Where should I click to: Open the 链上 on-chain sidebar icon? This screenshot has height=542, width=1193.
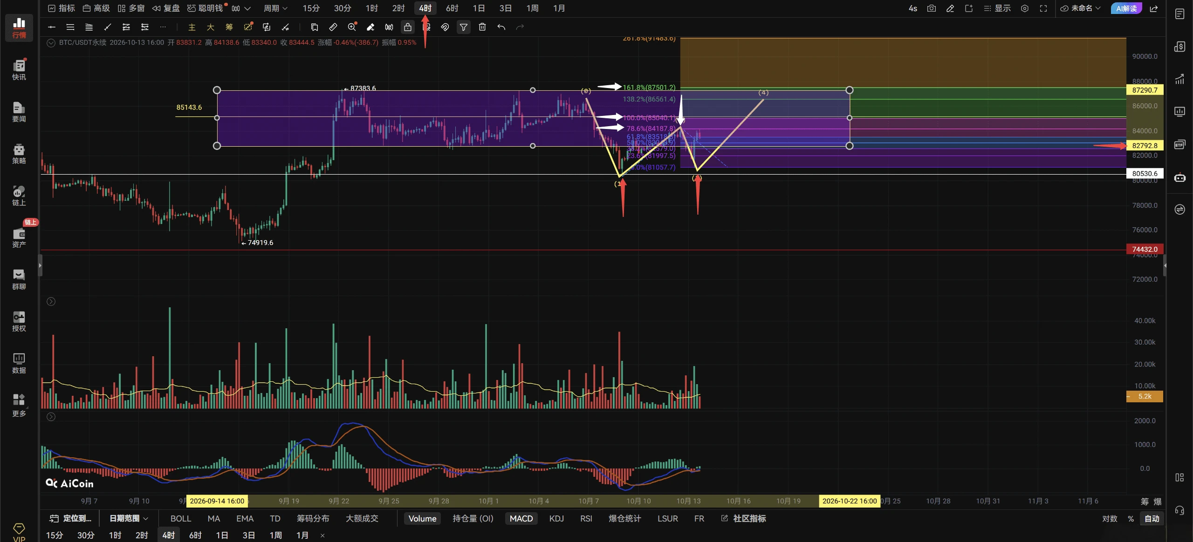(19, 196)
